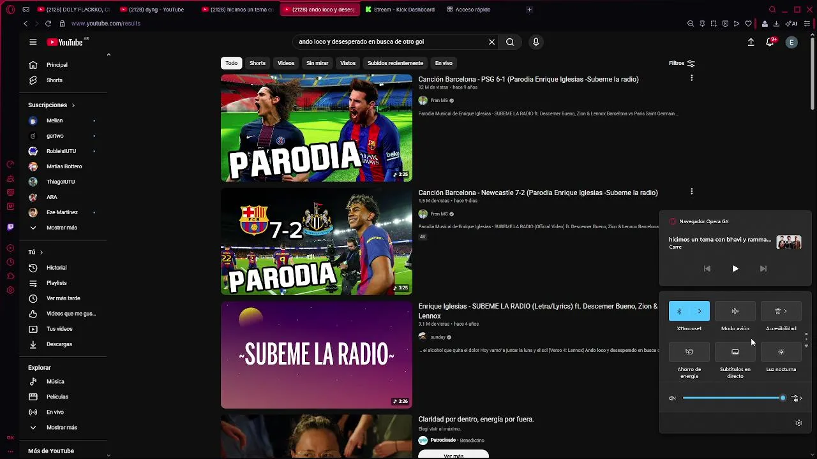Open the YouTube notifications bell
Image resolution: width=817 pixels, height=459 pixels.
pos(770,42)
